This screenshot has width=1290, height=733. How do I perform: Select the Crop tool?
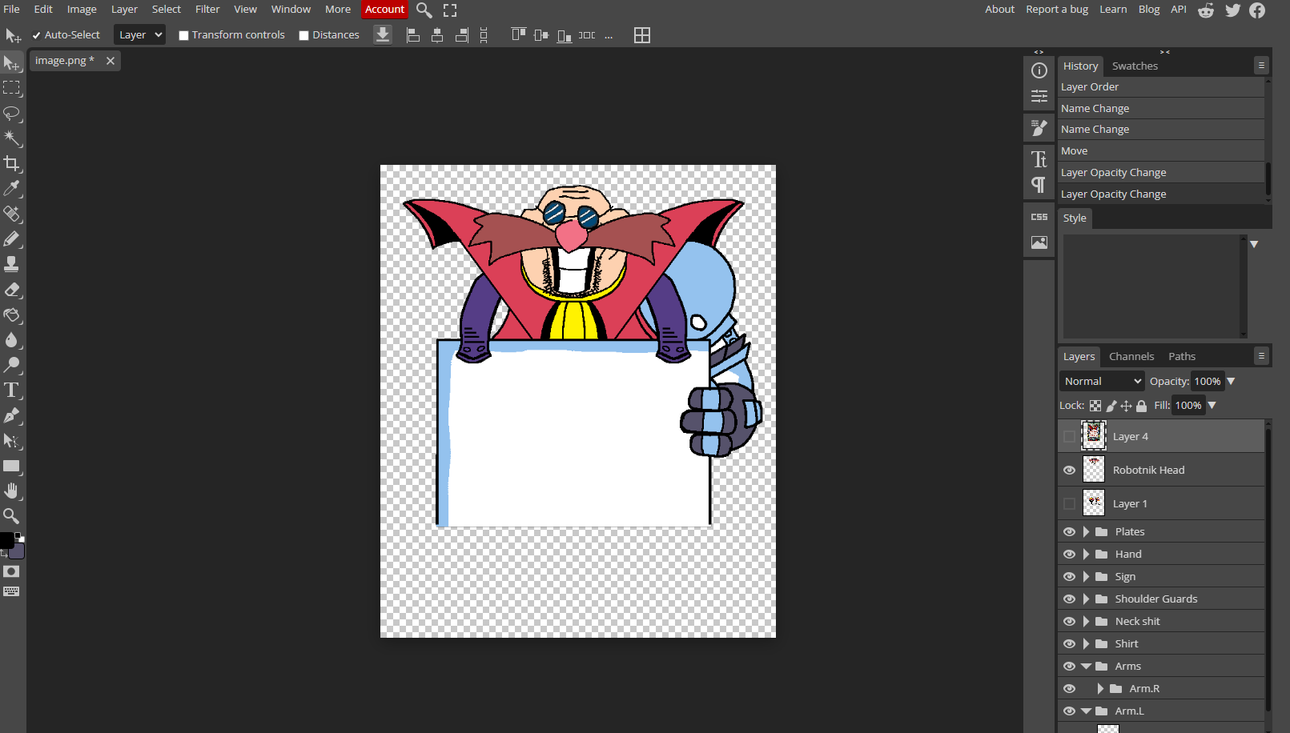(x=12, y=164)
